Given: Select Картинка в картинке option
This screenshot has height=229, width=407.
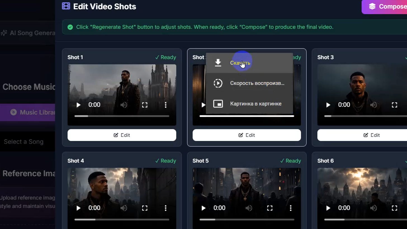Looking at the screenshot, I should click(249, 104).
